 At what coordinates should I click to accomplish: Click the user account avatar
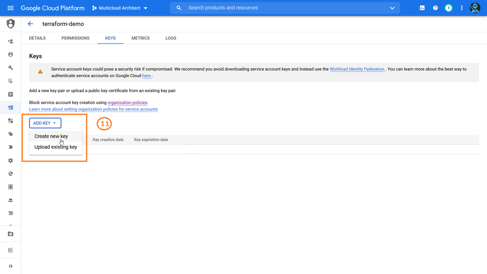(x=475, y=8)
